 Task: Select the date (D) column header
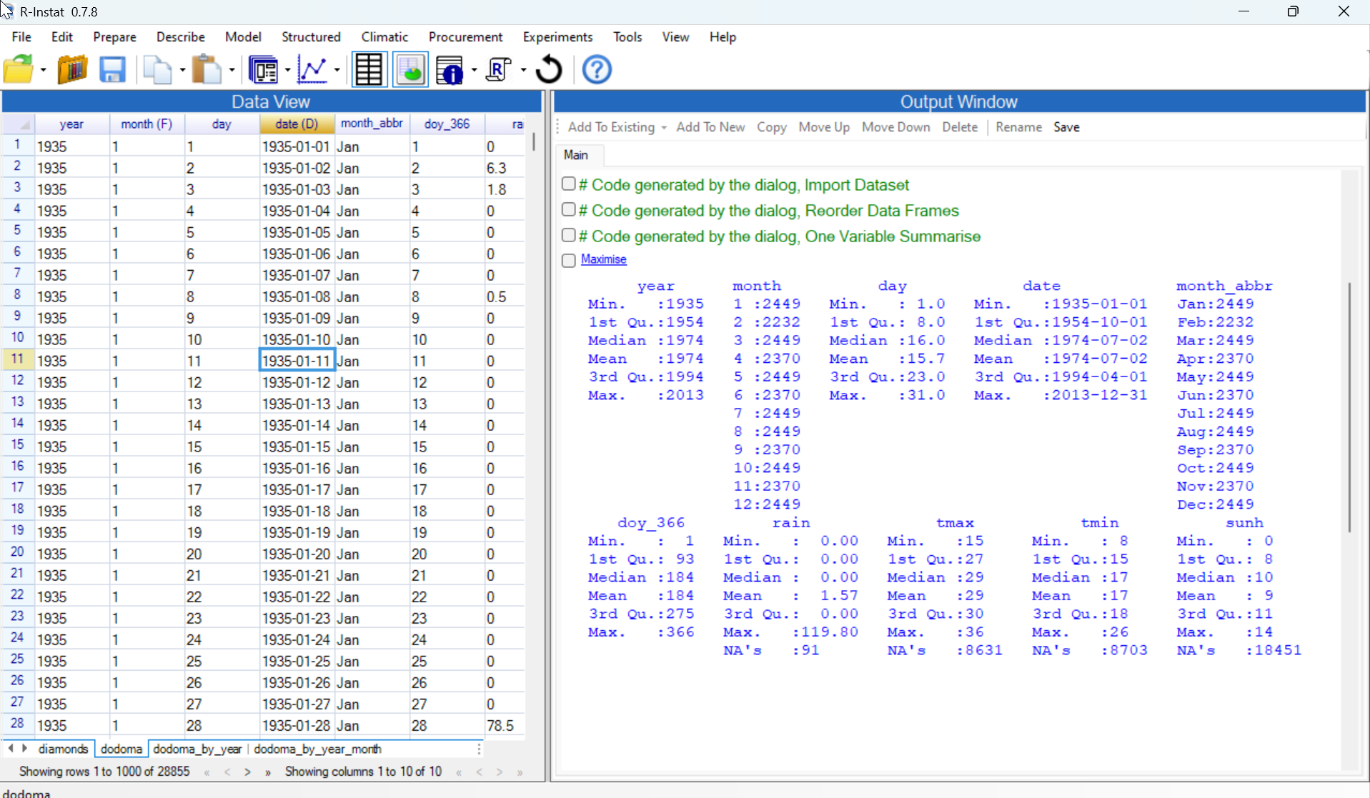coord(297,124)
